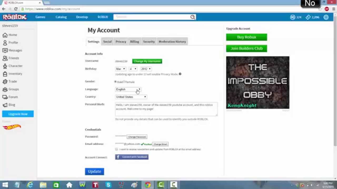Open the Windows Start button

coord(5,185)
